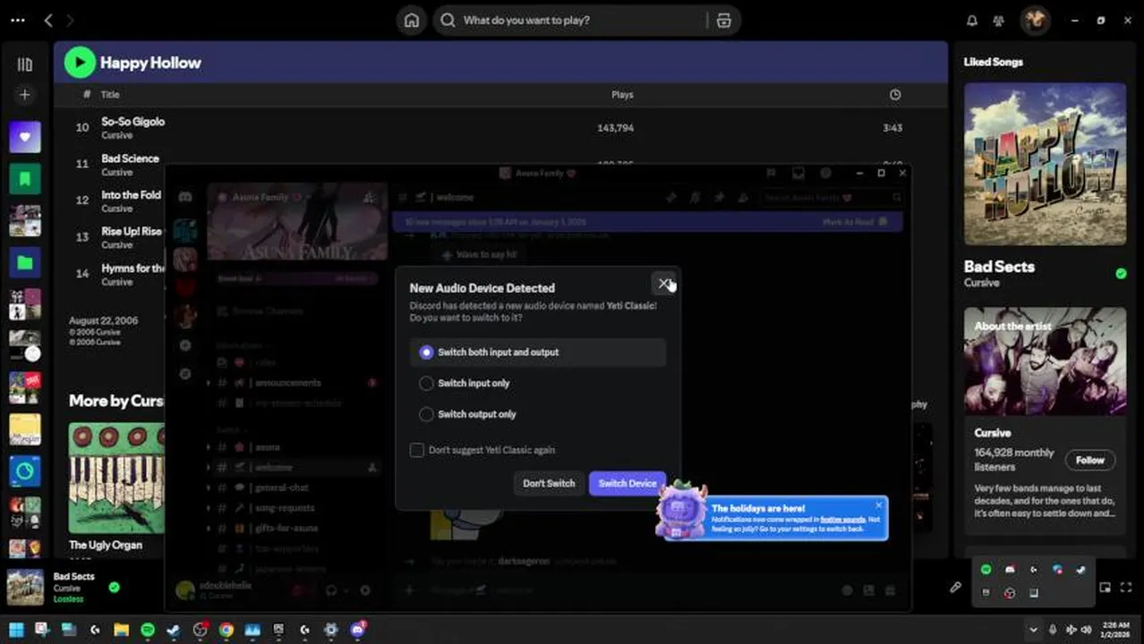Screen dimensions: 1144x644
Task: Click the Switch Device button
Action: tap(627, 483)
